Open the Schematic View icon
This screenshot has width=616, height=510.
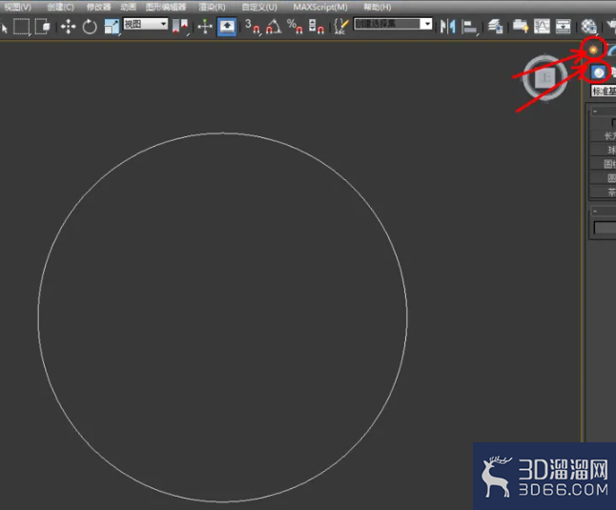pos(563,27)
